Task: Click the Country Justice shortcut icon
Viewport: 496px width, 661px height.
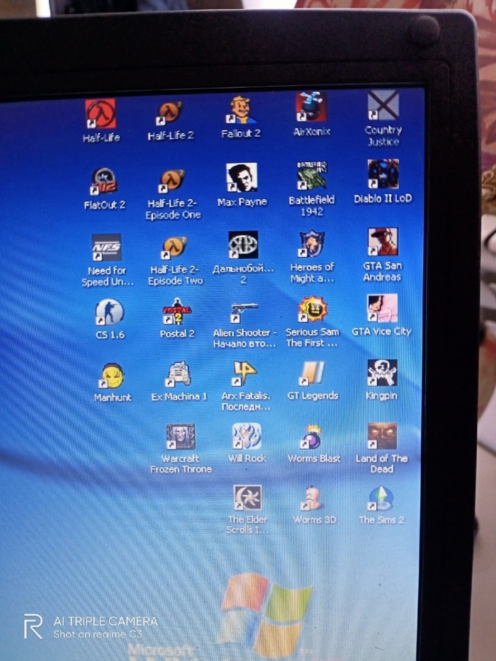Action: tap(383, 105)
